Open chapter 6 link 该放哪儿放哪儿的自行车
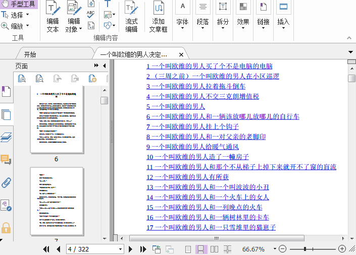356x255 pixels. click(223, 116)
